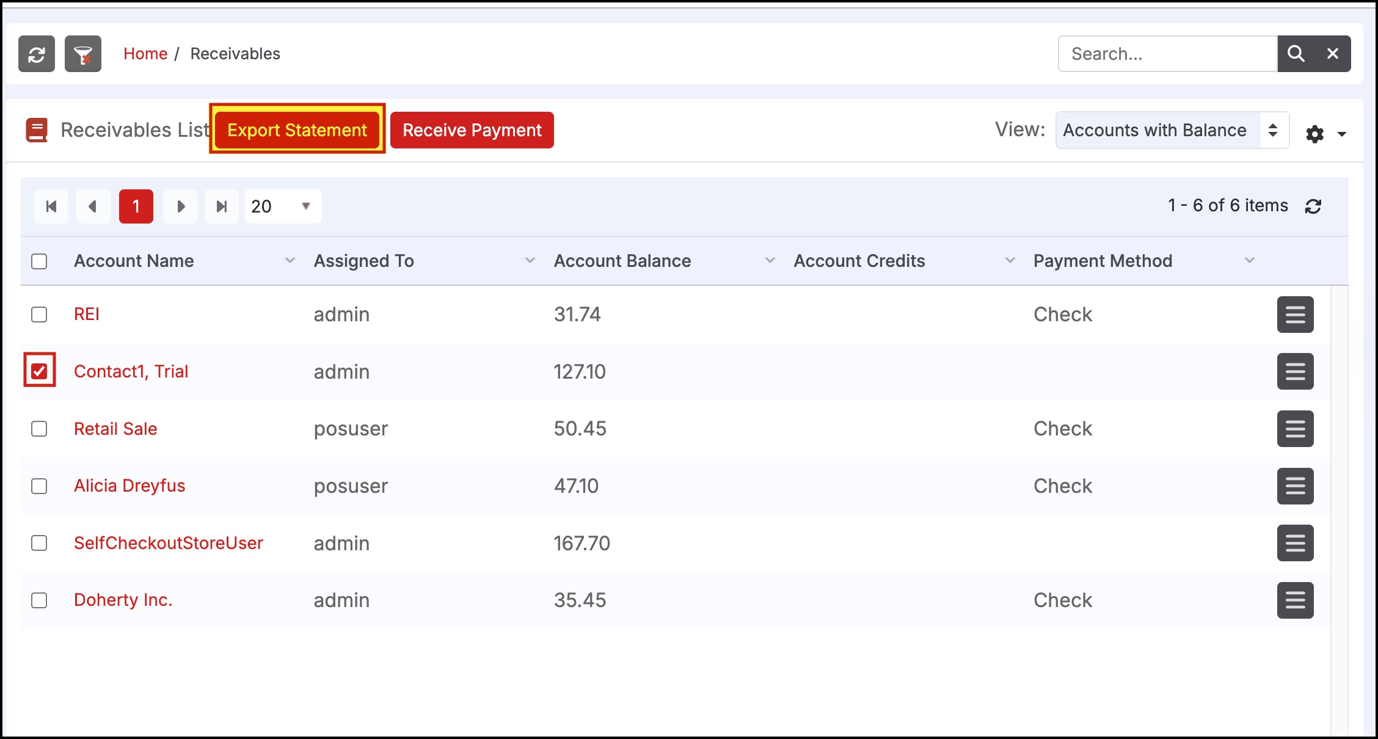
Task: Go to Home via breadcrumb link
Action: pyautogui.click(x=145, y=54)
